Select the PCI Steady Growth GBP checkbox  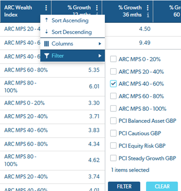[x=113, y=158]
